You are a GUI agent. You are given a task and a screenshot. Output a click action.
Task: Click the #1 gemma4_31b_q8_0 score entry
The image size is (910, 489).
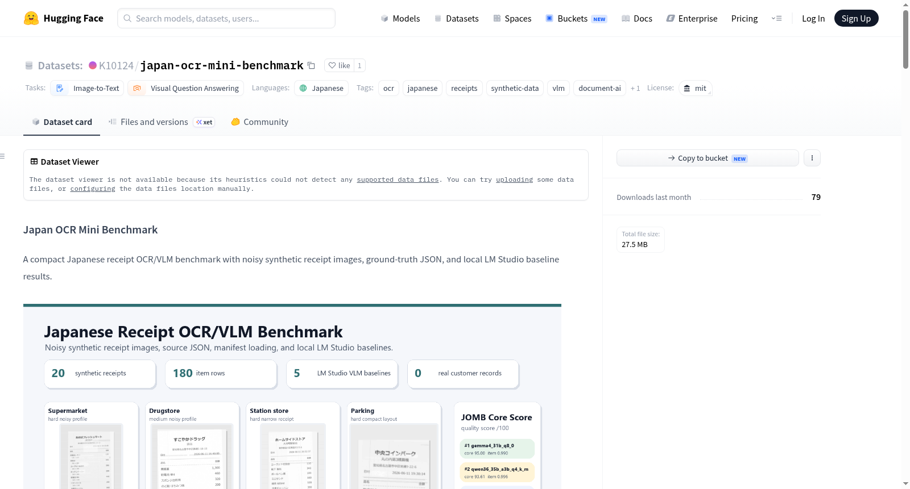[497, 449]
